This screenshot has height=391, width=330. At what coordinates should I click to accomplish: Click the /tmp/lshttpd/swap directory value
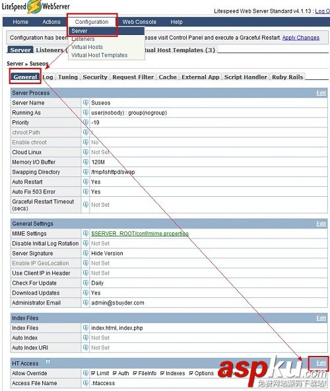tap(113, 172)
